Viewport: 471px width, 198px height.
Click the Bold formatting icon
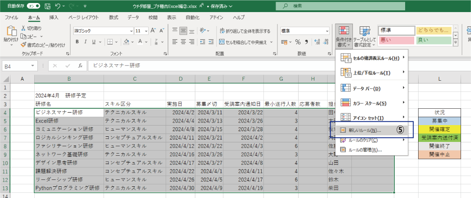point(77,42)
